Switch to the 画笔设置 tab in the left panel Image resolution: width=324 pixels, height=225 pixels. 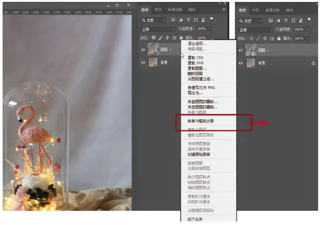175,9
